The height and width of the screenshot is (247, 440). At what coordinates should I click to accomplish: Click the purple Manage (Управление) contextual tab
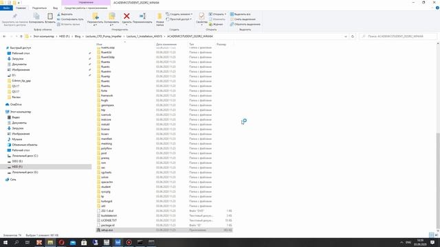pos(86,3)
